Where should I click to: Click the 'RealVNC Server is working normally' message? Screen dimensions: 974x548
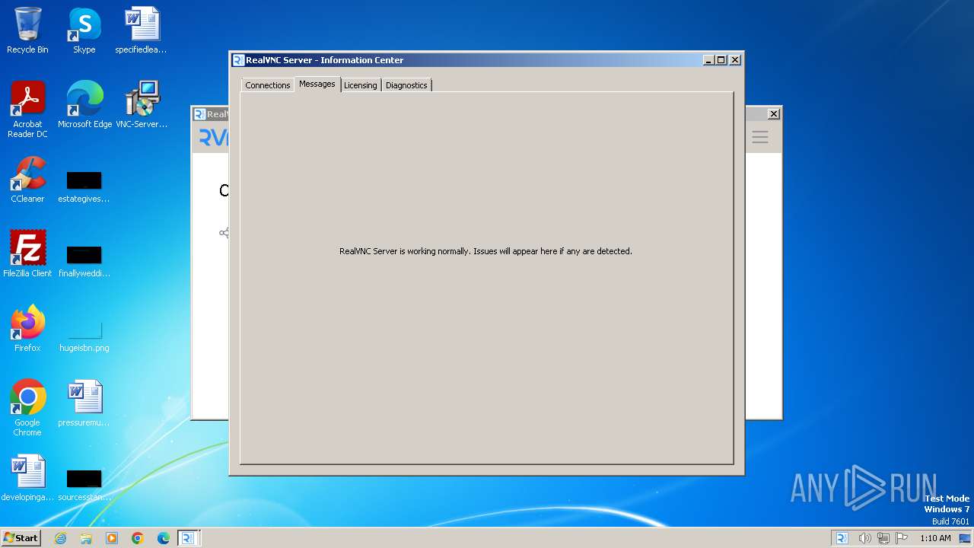coord(485,251)
